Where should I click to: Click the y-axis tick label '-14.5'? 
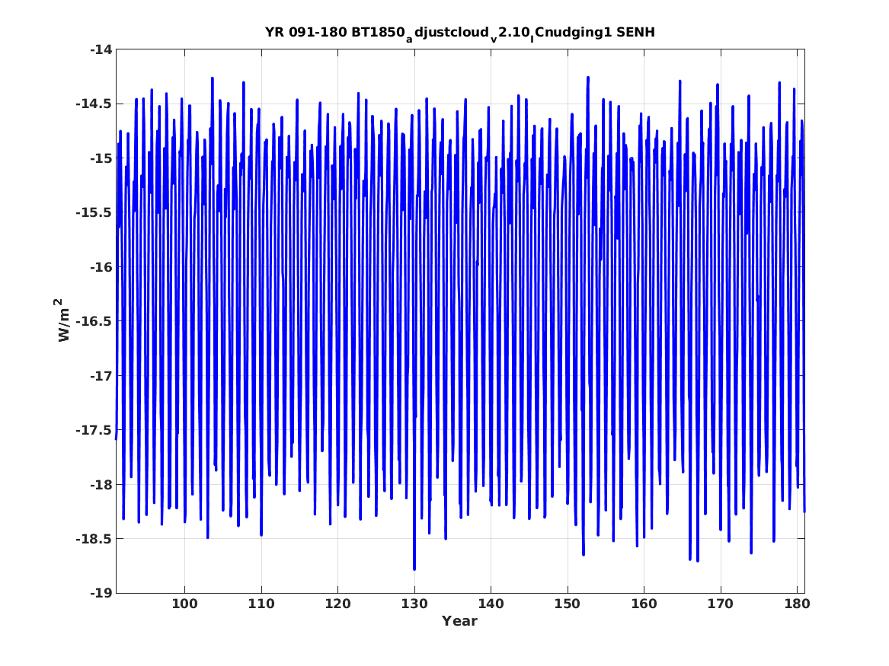click(x=94, y=104)
